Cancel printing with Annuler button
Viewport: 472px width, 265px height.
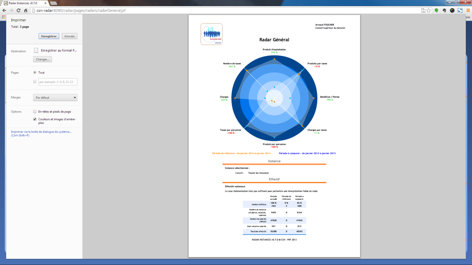69,36
